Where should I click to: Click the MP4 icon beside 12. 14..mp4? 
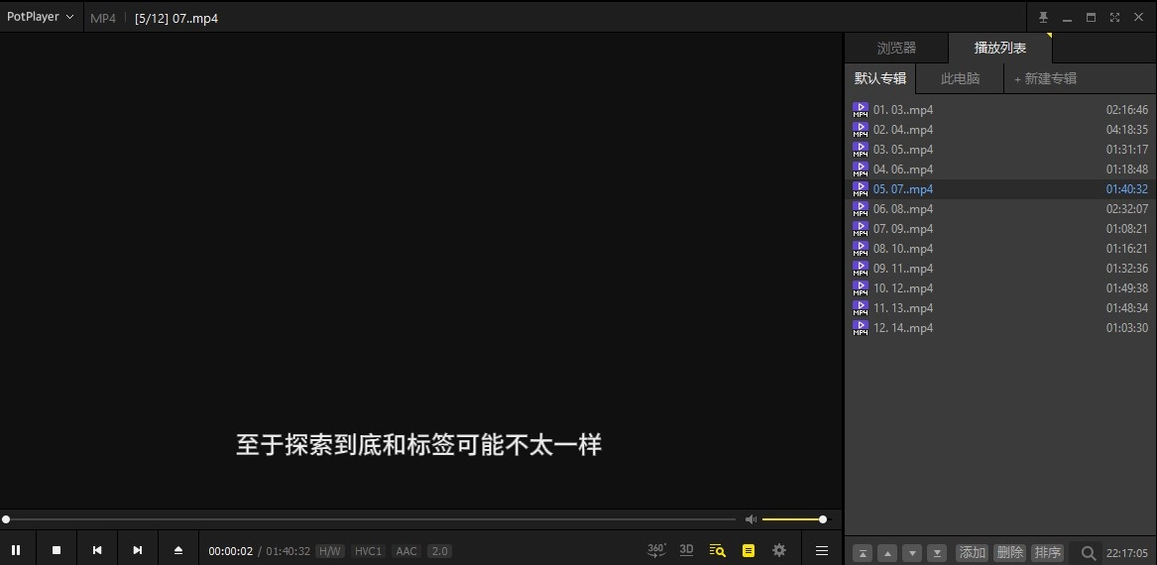coord(861,329)
